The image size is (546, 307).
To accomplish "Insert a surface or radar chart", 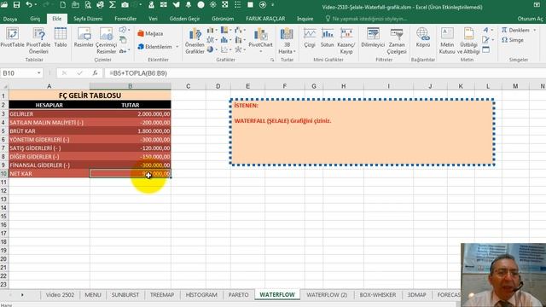I will coord(239,49).
